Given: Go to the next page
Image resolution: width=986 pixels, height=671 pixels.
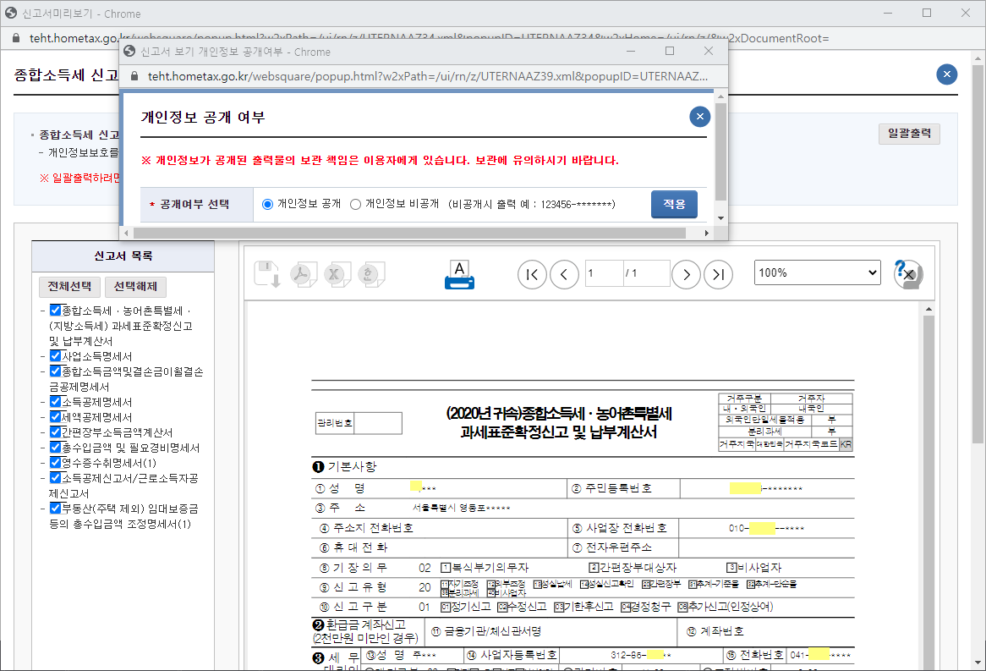Looking at the screenshot, I should pyautogui.click(x=687, y=274).
